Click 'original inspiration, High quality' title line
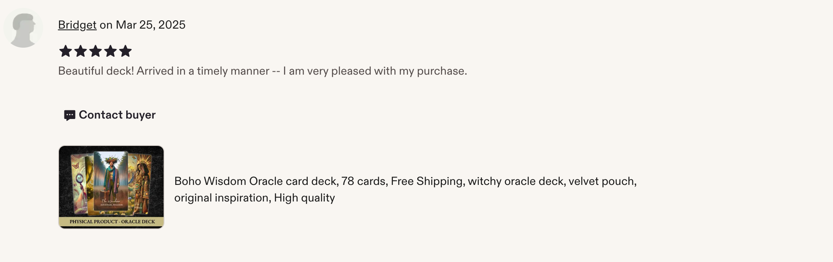 coord(255,198)
